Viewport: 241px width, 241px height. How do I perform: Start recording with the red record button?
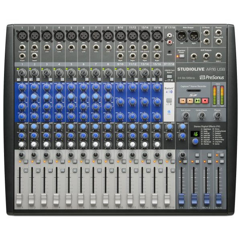click(x=205, y=101)
